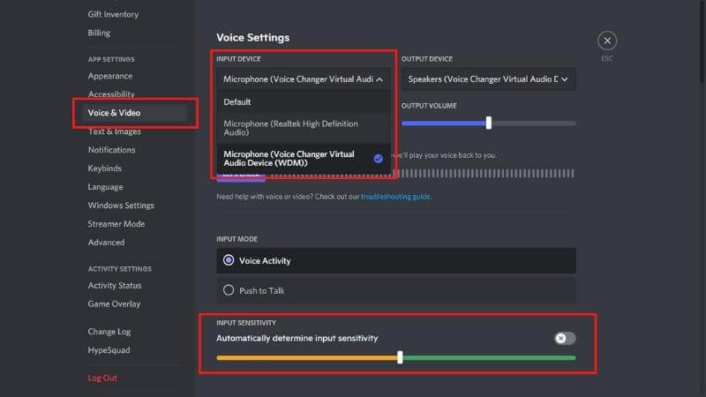Click the Output Volume slider handle
Screen dimensions: 706x397
[x=489, y=123]
